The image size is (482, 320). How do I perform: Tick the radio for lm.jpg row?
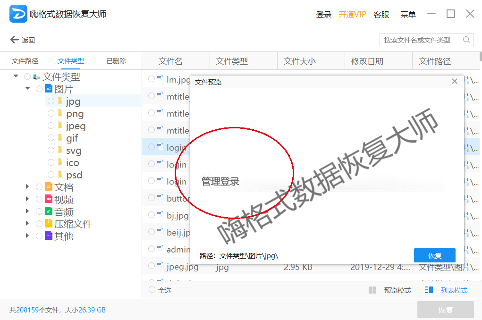tap(152, 79)
